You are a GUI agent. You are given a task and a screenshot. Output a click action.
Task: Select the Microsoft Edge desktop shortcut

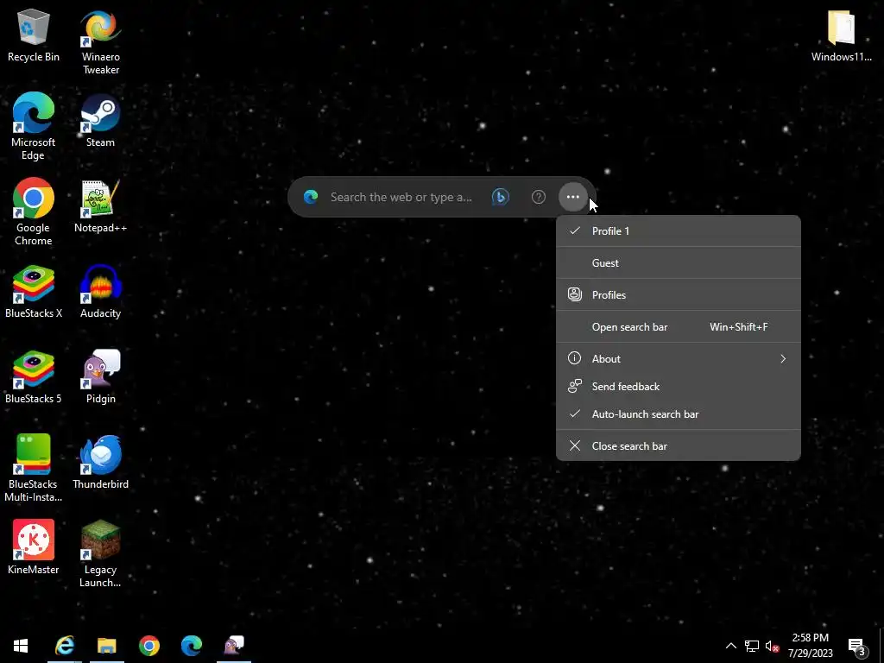[x=33, y=126]
